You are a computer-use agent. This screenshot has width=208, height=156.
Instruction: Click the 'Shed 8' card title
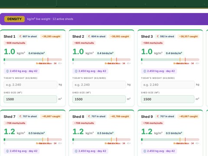(78, 117)
